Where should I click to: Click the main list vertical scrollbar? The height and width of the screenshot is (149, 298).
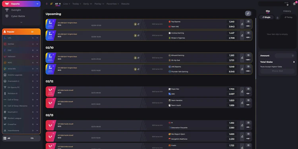click(x=255, y=49)
